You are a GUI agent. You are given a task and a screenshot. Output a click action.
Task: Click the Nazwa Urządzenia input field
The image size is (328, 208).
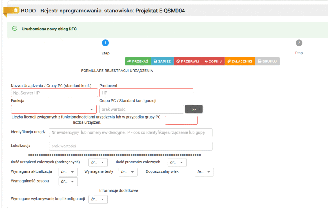54,93
